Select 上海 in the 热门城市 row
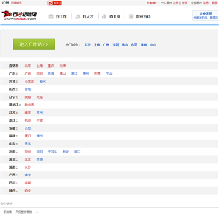The image size is (219, 219). pos(97,45)
